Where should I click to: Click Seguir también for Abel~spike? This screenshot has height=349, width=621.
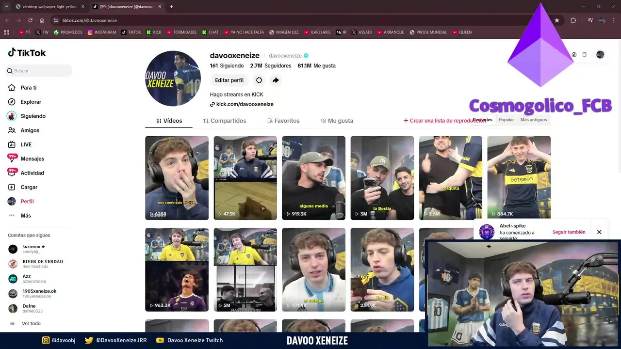(x=569, y=232)
